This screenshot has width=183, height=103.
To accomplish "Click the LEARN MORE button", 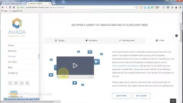I will tap(121, 96).
